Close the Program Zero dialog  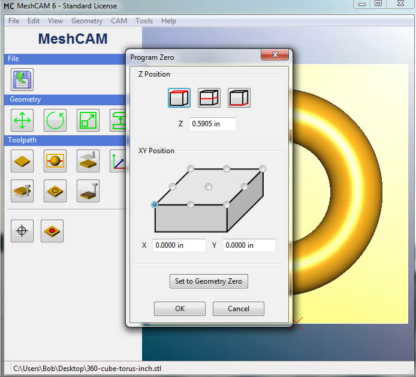coord(275,54)
